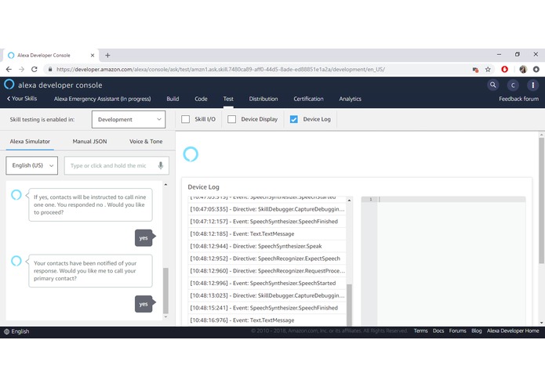Select log entry 10:48:12:185 Text.TextMessage
The height and width of the screenshot is (387, 545).
click(x=267, y=234)
